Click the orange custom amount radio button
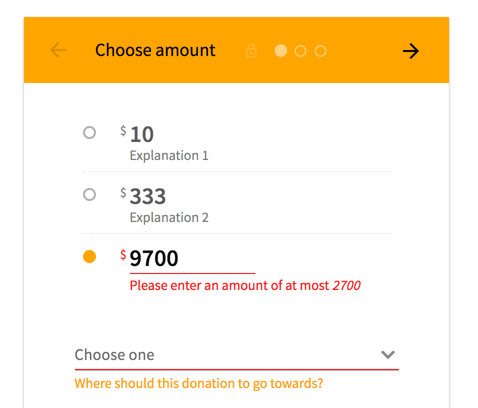This screenshot has height=408, width=478. [x=89, y=257]
